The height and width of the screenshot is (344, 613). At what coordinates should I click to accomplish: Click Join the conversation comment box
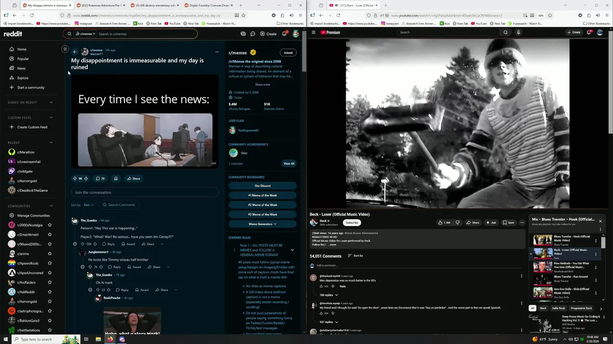click(145, 193)
